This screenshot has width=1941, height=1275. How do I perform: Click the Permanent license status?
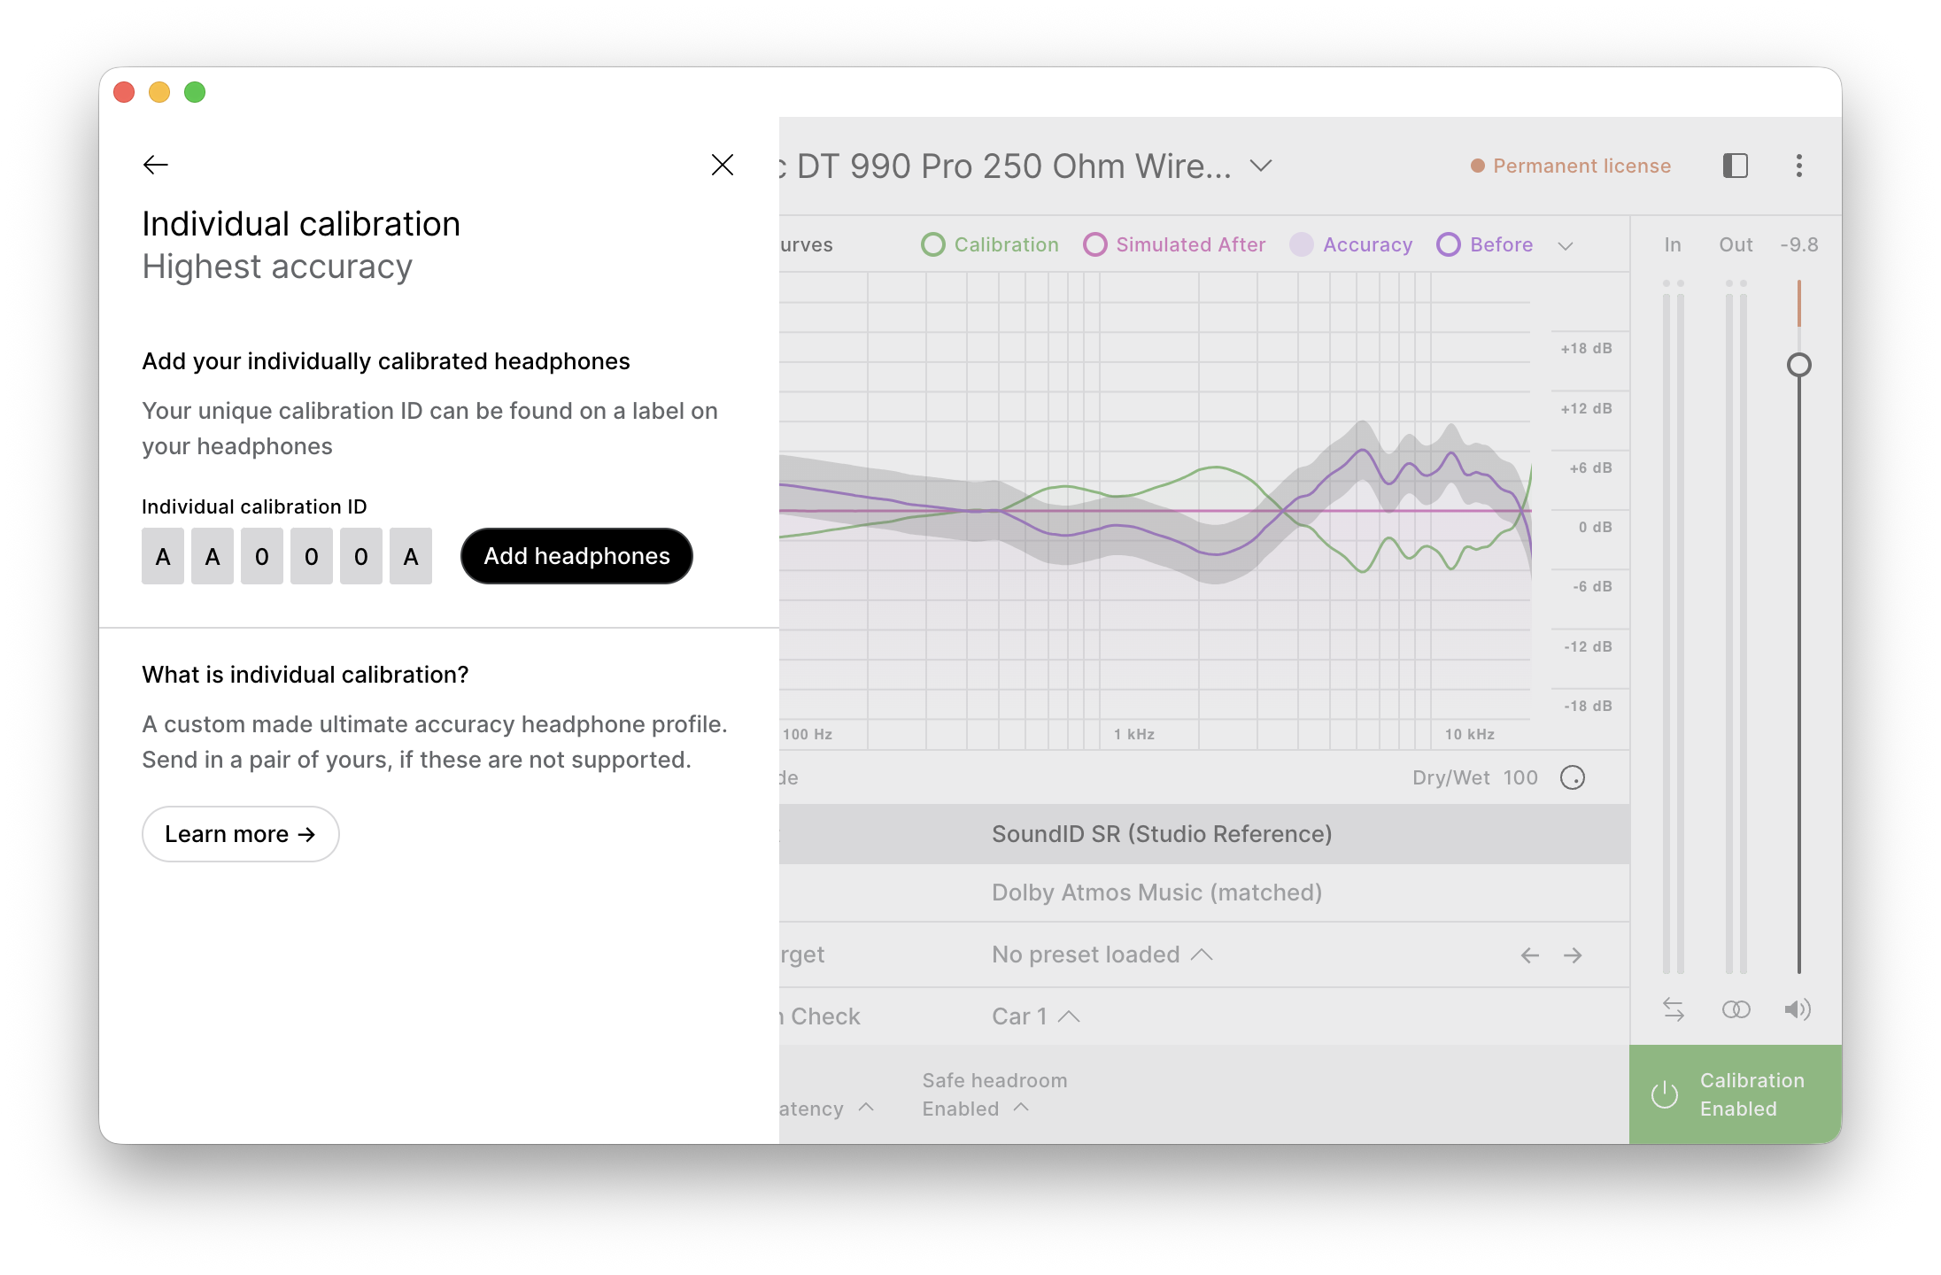point(1571,166)
